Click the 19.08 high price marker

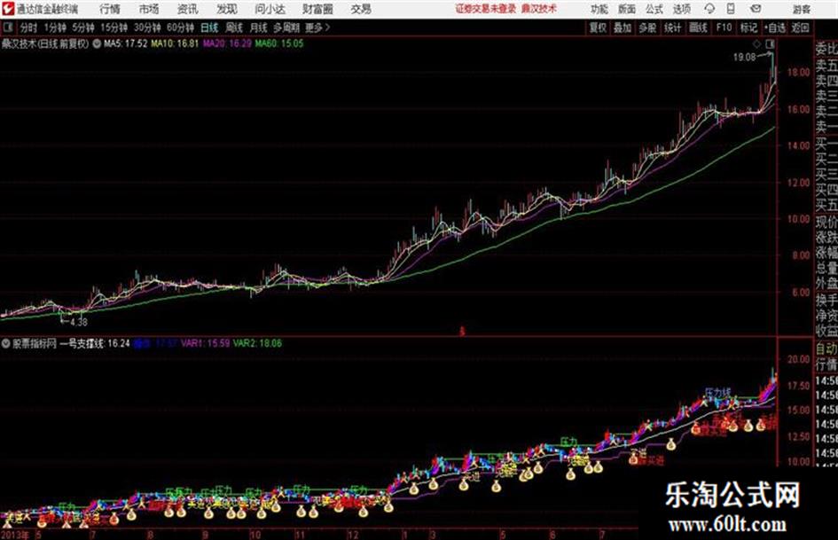744,58
